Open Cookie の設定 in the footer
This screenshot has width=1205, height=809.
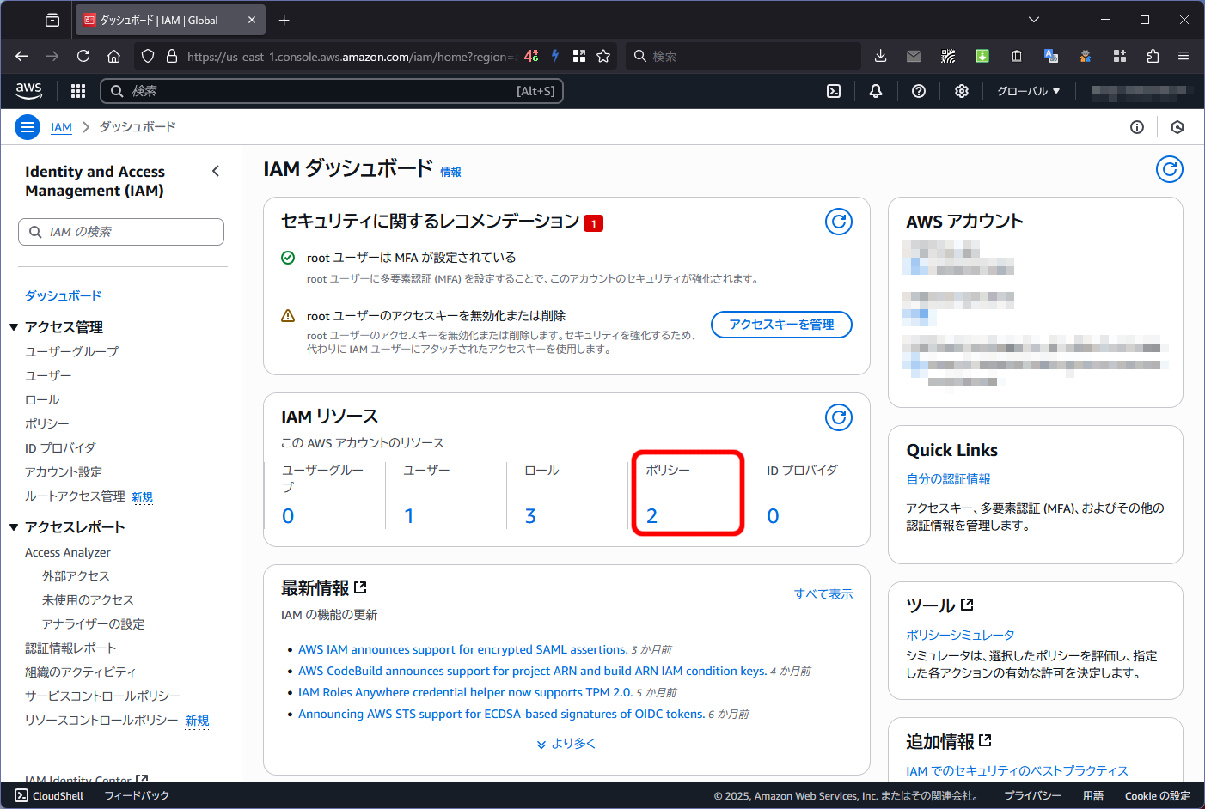tap(1158, 796)
